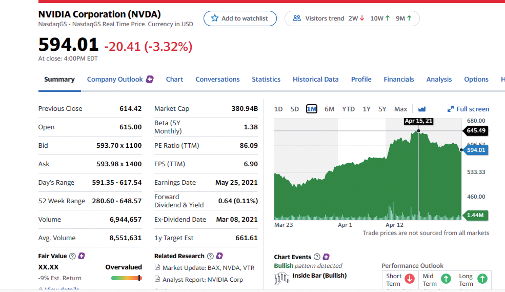Click the Inside Bar (Bullish) pattern link
This screenshot has height=292, width=505.
tap(319, 276)
